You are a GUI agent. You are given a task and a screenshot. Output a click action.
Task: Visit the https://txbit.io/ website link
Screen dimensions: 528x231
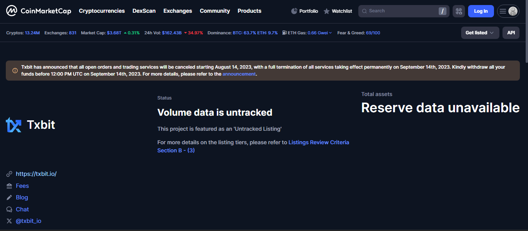[x=36, y=174]
